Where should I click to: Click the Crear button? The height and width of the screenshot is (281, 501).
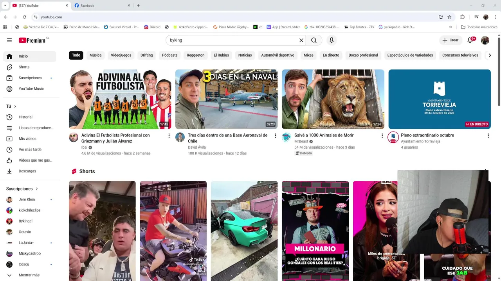tap(451, 40)
